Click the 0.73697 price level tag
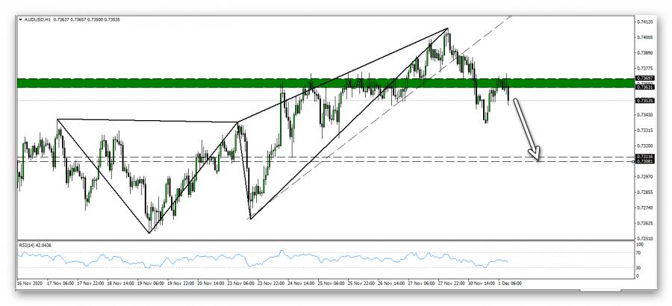Screen dimensions: 672x306 coord(644,78)
